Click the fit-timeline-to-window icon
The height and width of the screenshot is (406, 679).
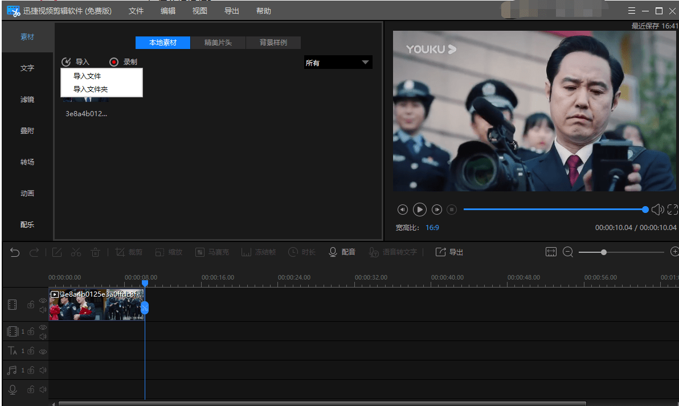pyautogui.click(x=551, y=252)
